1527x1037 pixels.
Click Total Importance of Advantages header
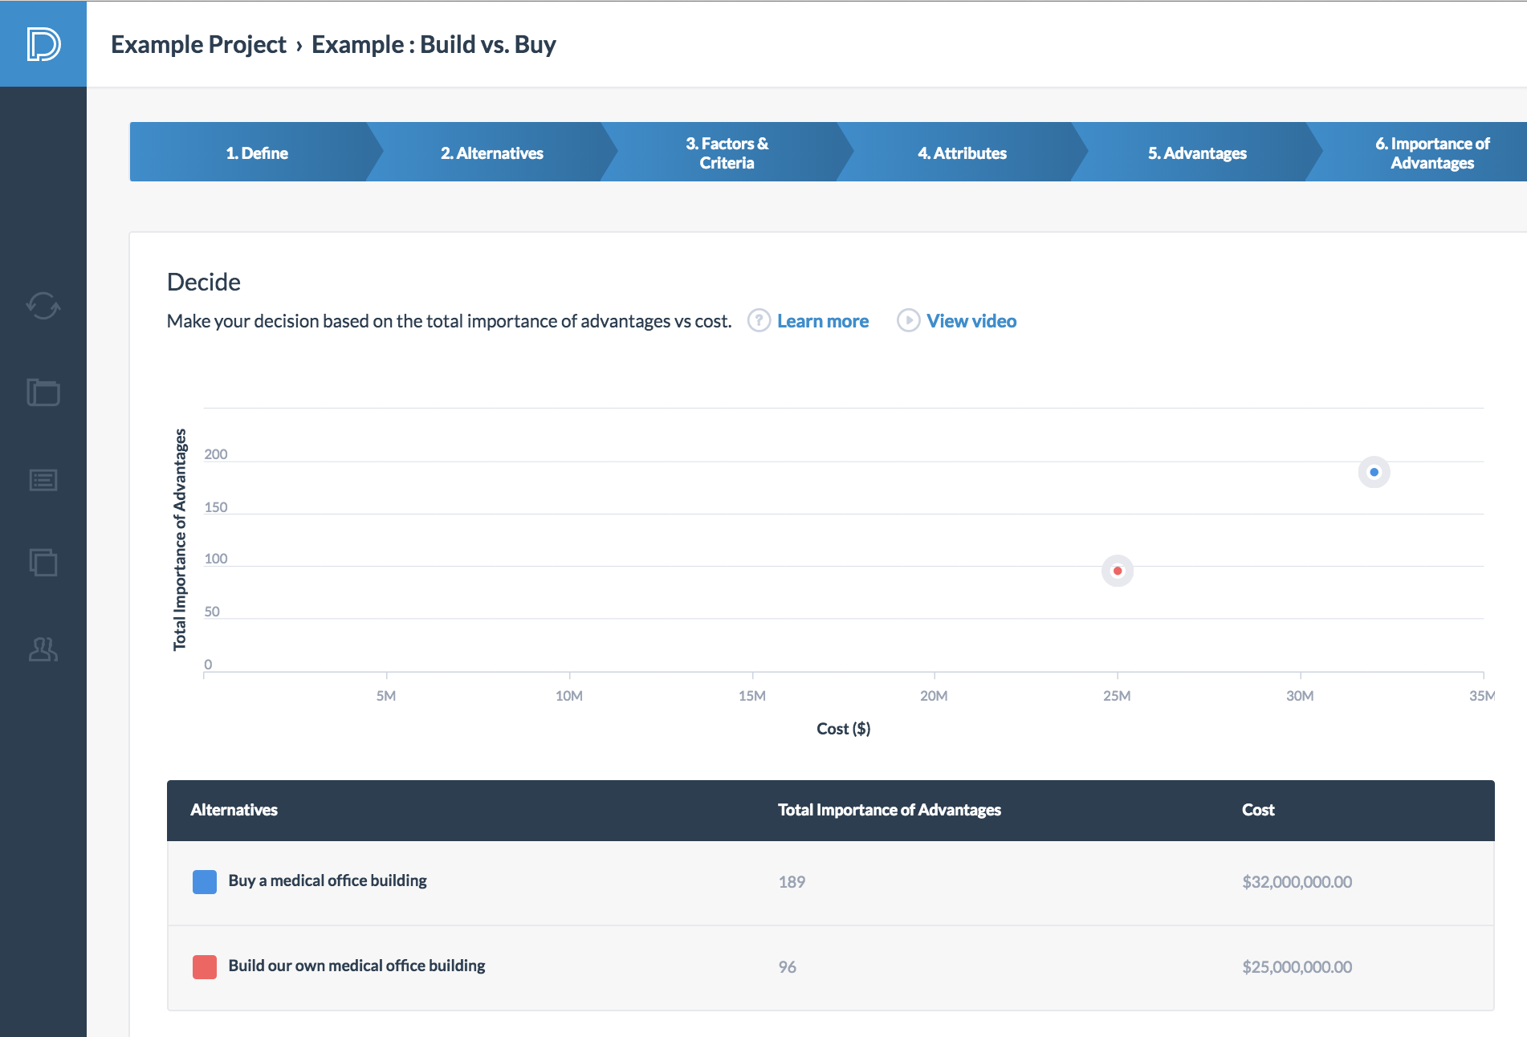tap(890, 810)
